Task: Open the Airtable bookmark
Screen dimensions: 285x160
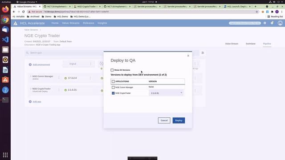Action: (19, 16)
